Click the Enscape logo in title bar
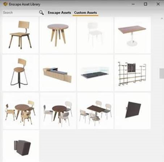The image size is (164, 162). point(5,4)
